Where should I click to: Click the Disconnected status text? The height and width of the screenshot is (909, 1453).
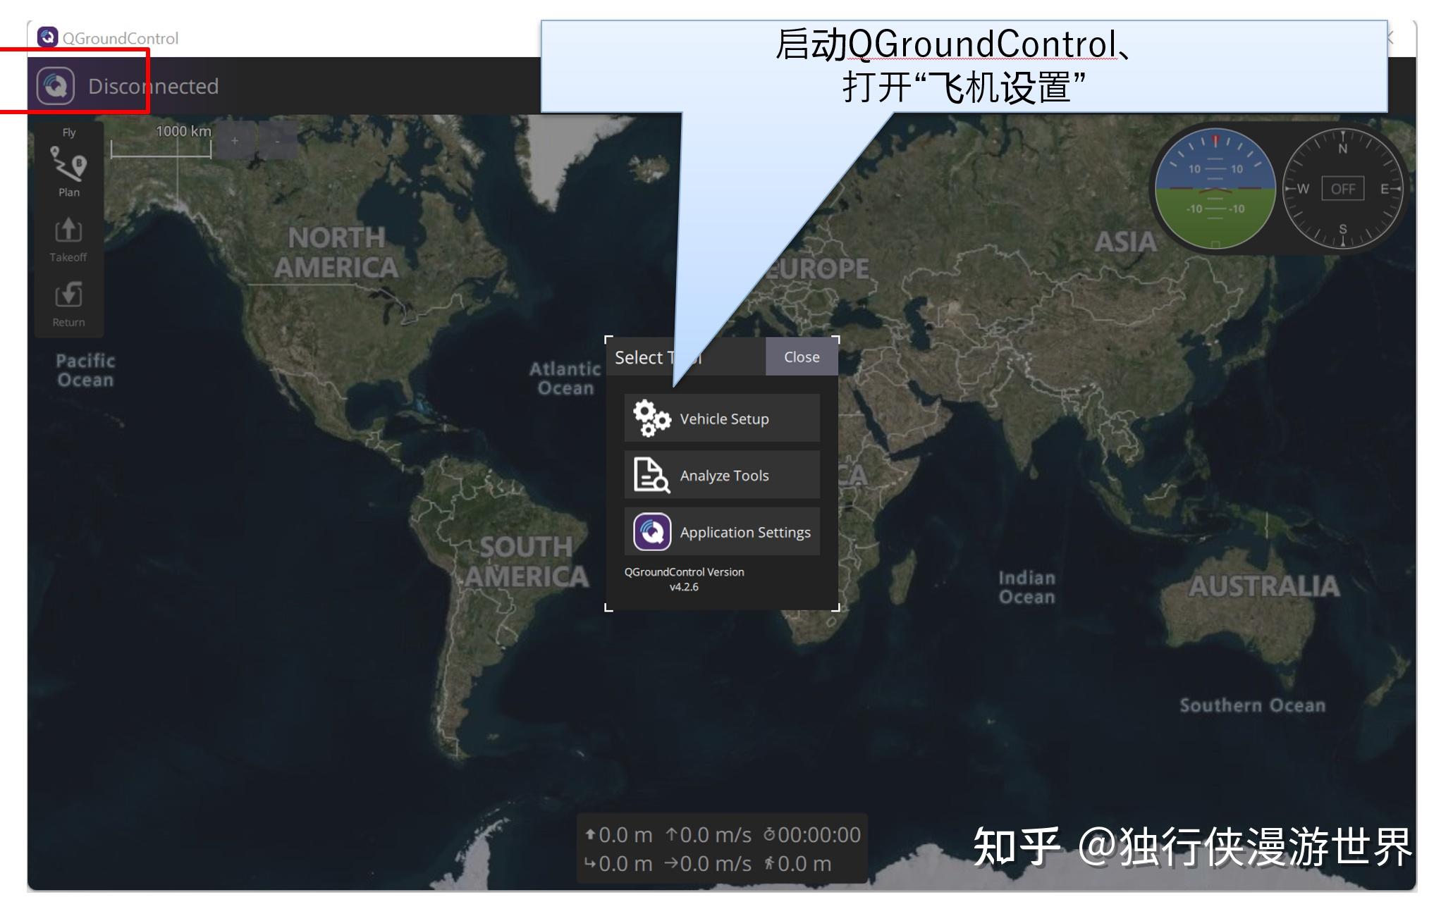tap(153, 86)
